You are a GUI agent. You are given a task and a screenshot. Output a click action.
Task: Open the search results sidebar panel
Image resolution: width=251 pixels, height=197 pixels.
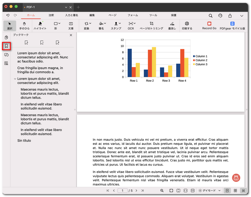[x=6, y=63]
